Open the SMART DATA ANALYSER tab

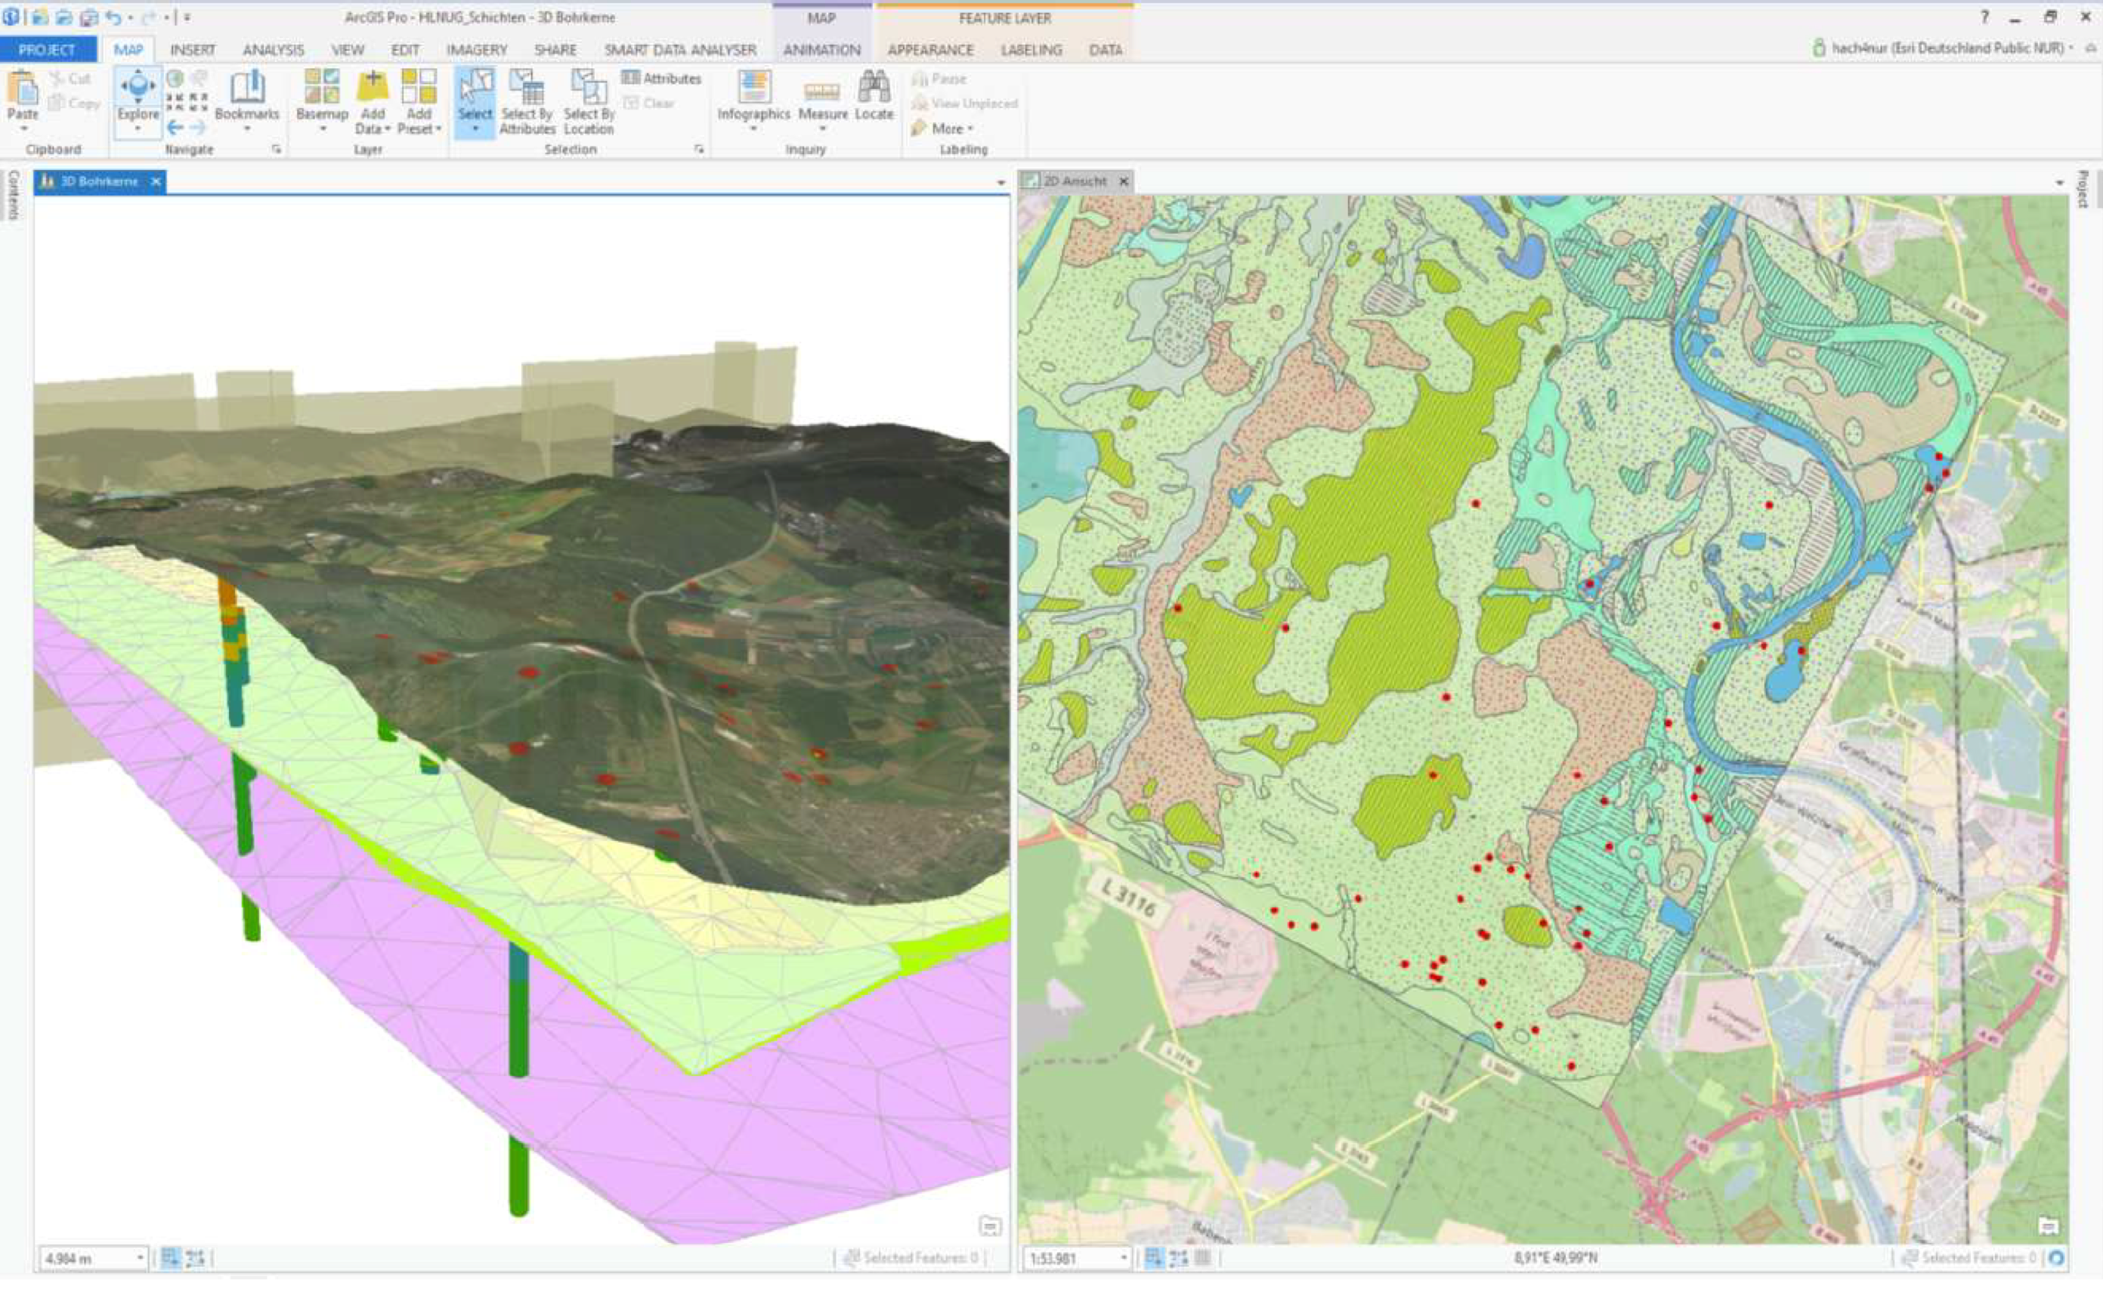(x=680, y=50)
